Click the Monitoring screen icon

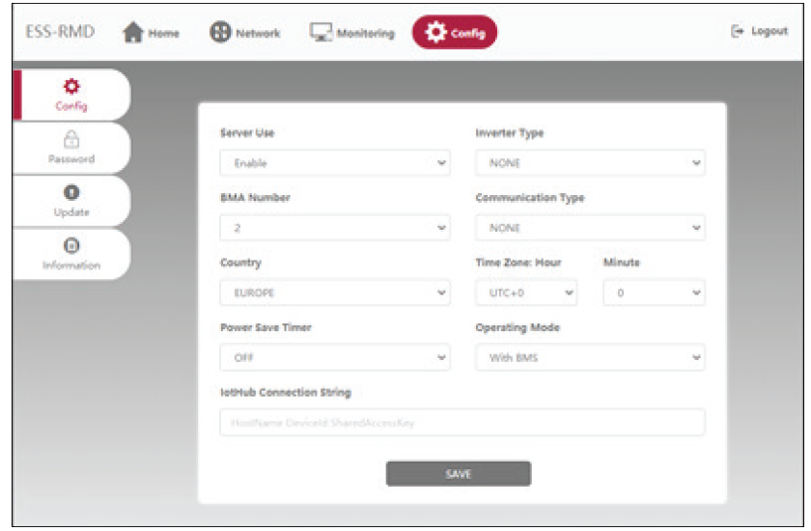tap(321, 32)
